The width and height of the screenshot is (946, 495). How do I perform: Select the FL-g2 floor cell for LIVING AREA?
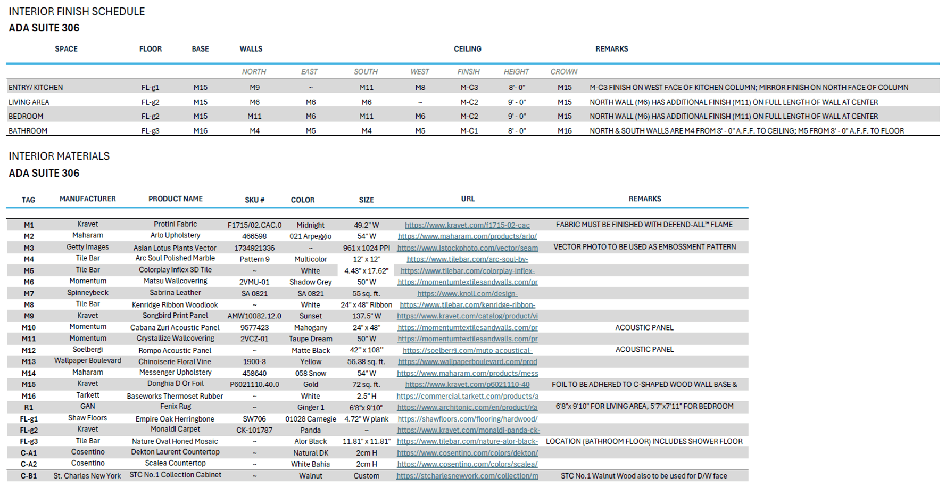[150, 102]
